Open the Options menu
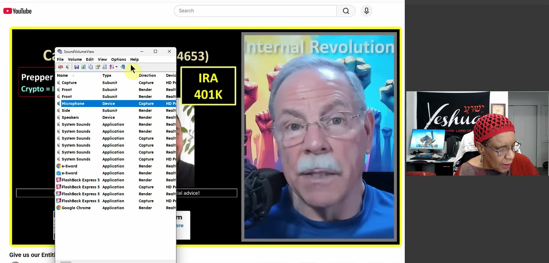549x263 pixels. [x=118, y=60]
